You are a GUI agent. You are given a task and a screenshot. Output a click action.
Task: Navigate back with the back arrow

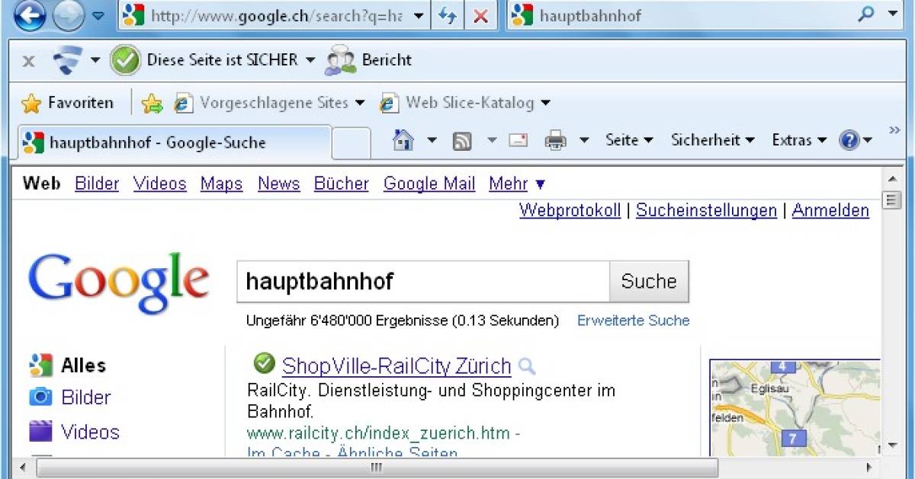pyautogui.click(x=29, y=17)
